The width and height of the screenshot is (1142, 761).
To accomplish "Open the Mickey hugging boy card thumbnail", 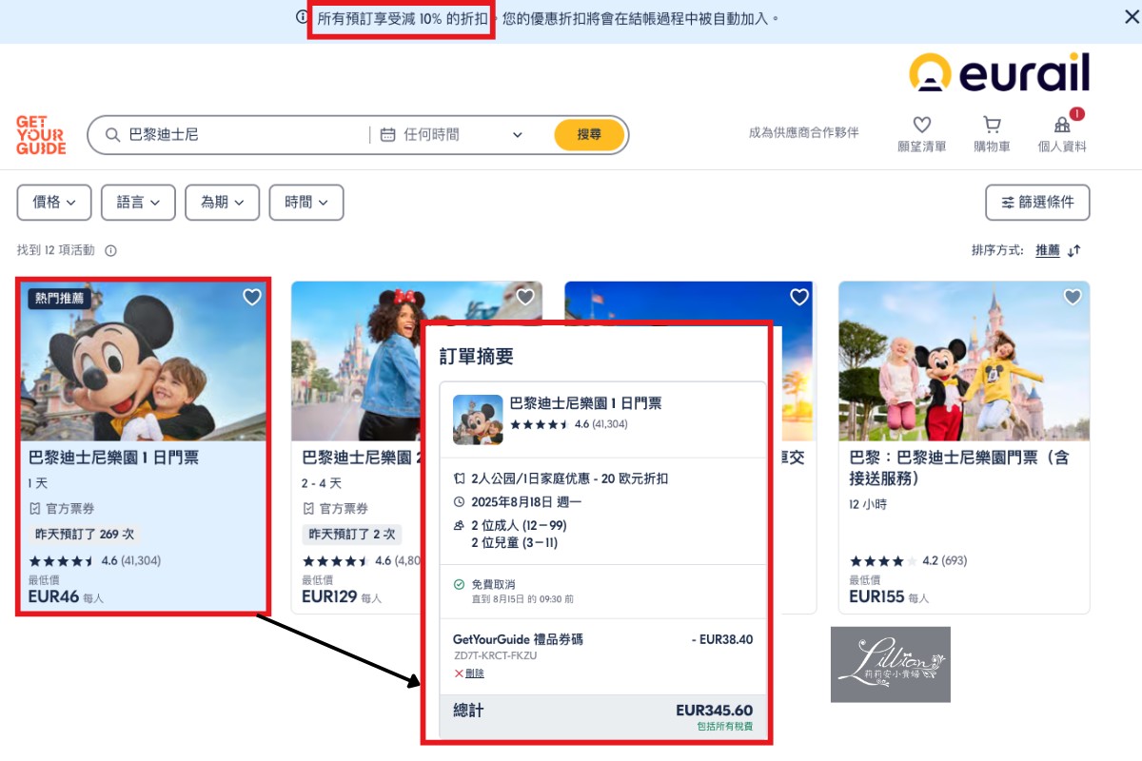I will [x=144, y=361].
